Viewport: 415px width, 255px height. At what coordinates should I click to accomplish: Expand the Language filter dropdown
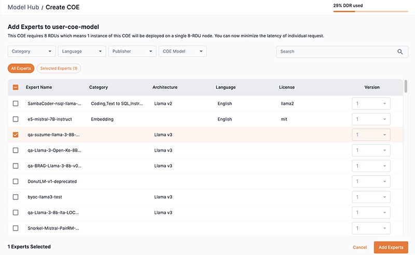(x=82, y=51)
